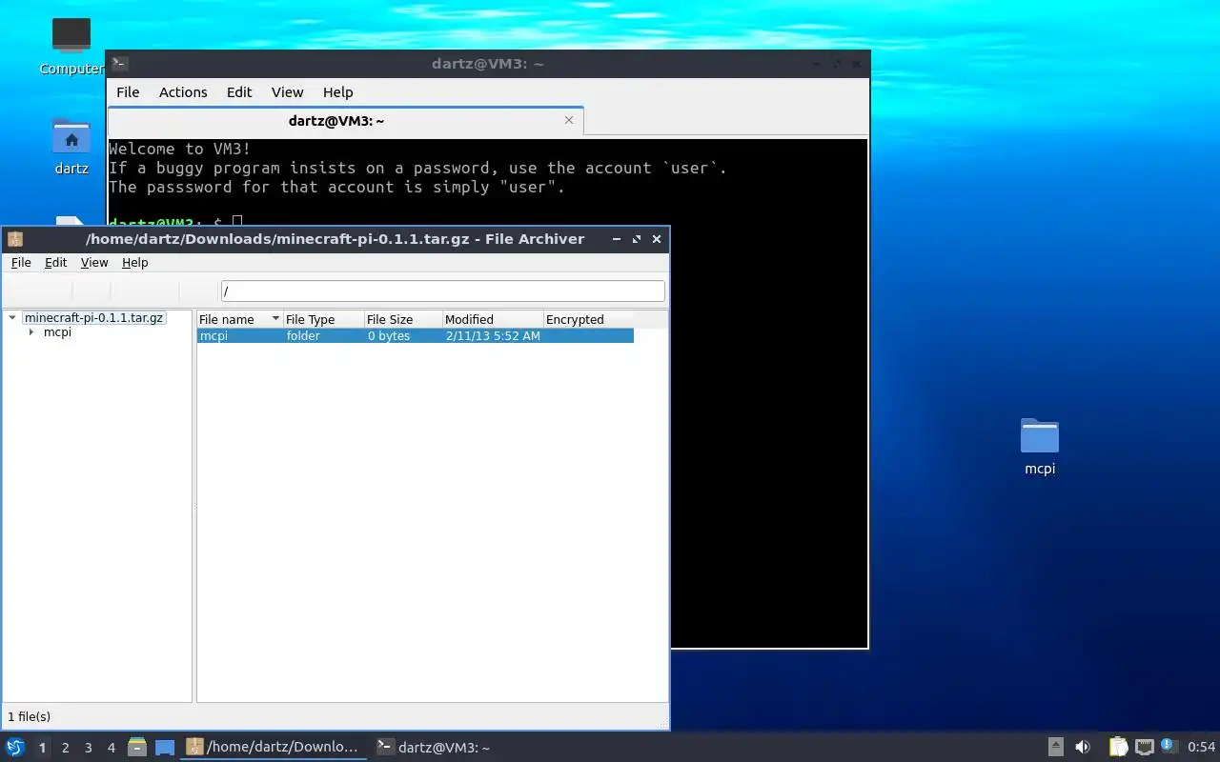The image size is (1220, 762).
Task: Select minecraft-pi-0.1.1.tar.gz in the tree
Action: pyautogui.click(x=93, y=318)
